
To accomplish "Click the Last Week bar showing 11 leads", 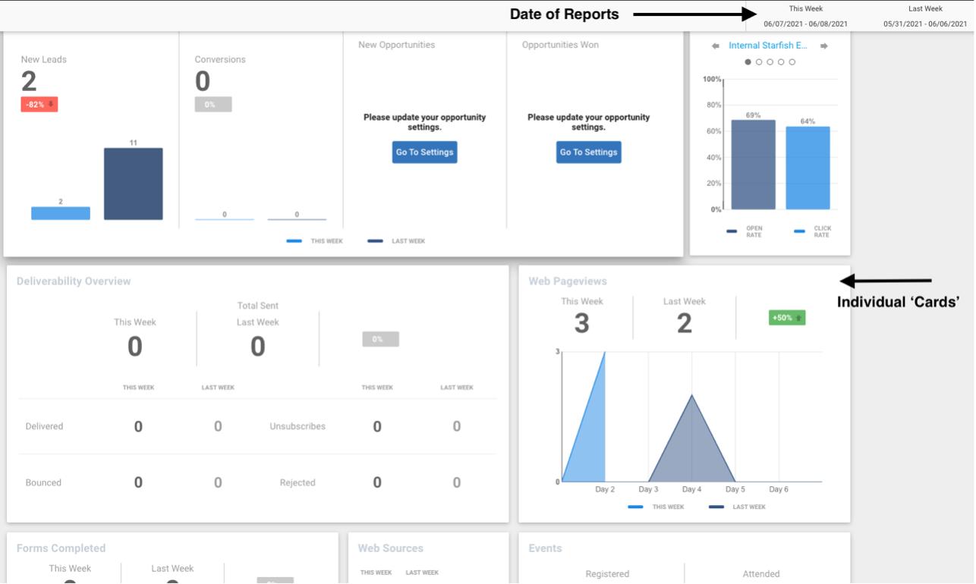I will point(133,184).
